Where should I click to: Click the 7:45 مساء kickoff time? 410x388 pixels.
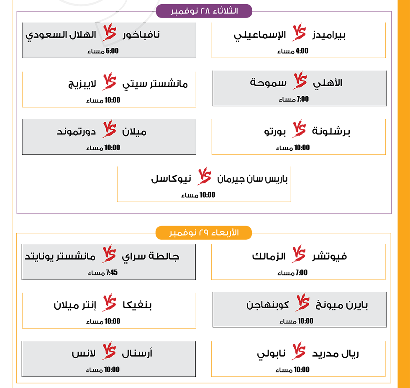click(103, 273)
